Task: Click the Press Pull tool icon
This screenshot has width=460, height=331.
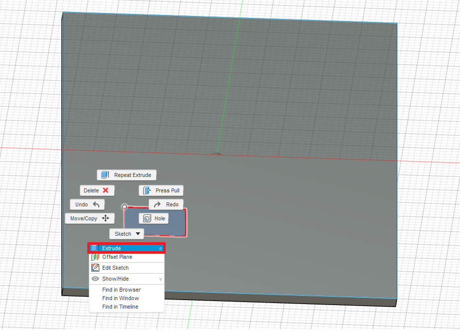Action: click(x=147, y=190)
